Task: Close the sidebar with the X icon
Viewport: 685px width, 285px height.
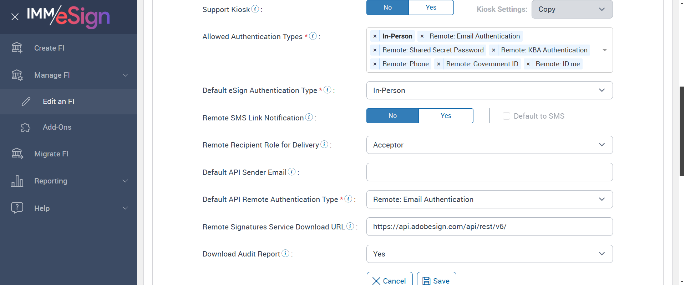Action: click(15, 17)
